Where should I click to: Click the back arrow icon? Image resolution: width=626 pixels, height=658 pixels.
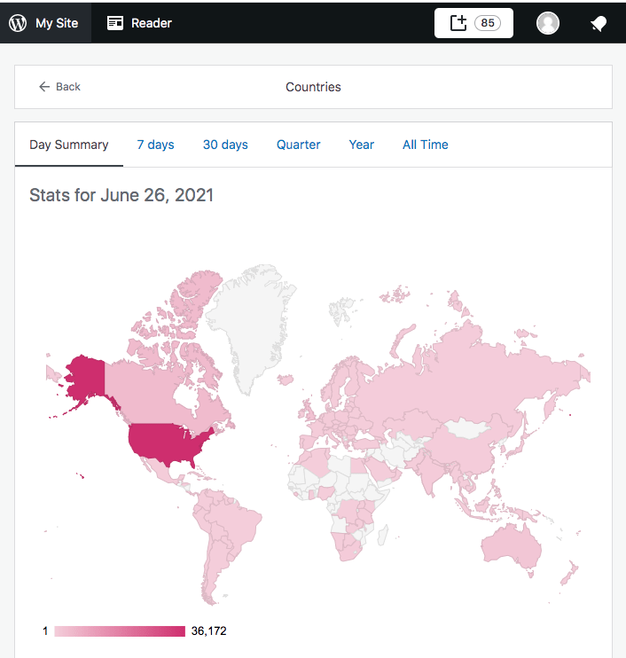pos(44,87)
